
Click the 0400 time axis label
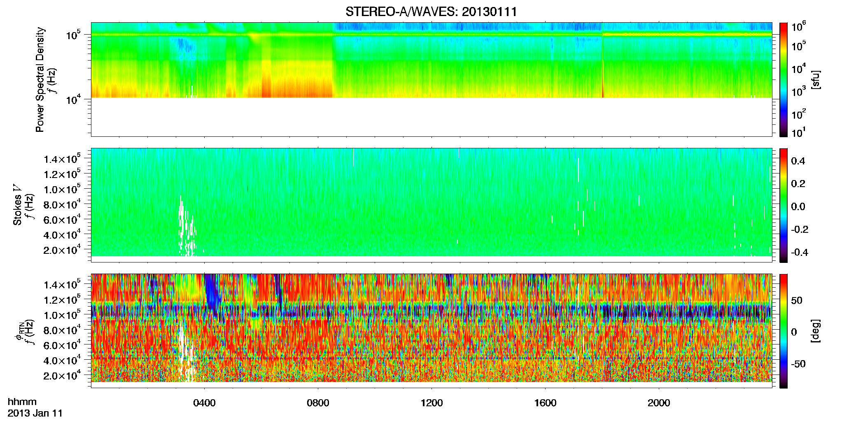(x=205, y=403)
